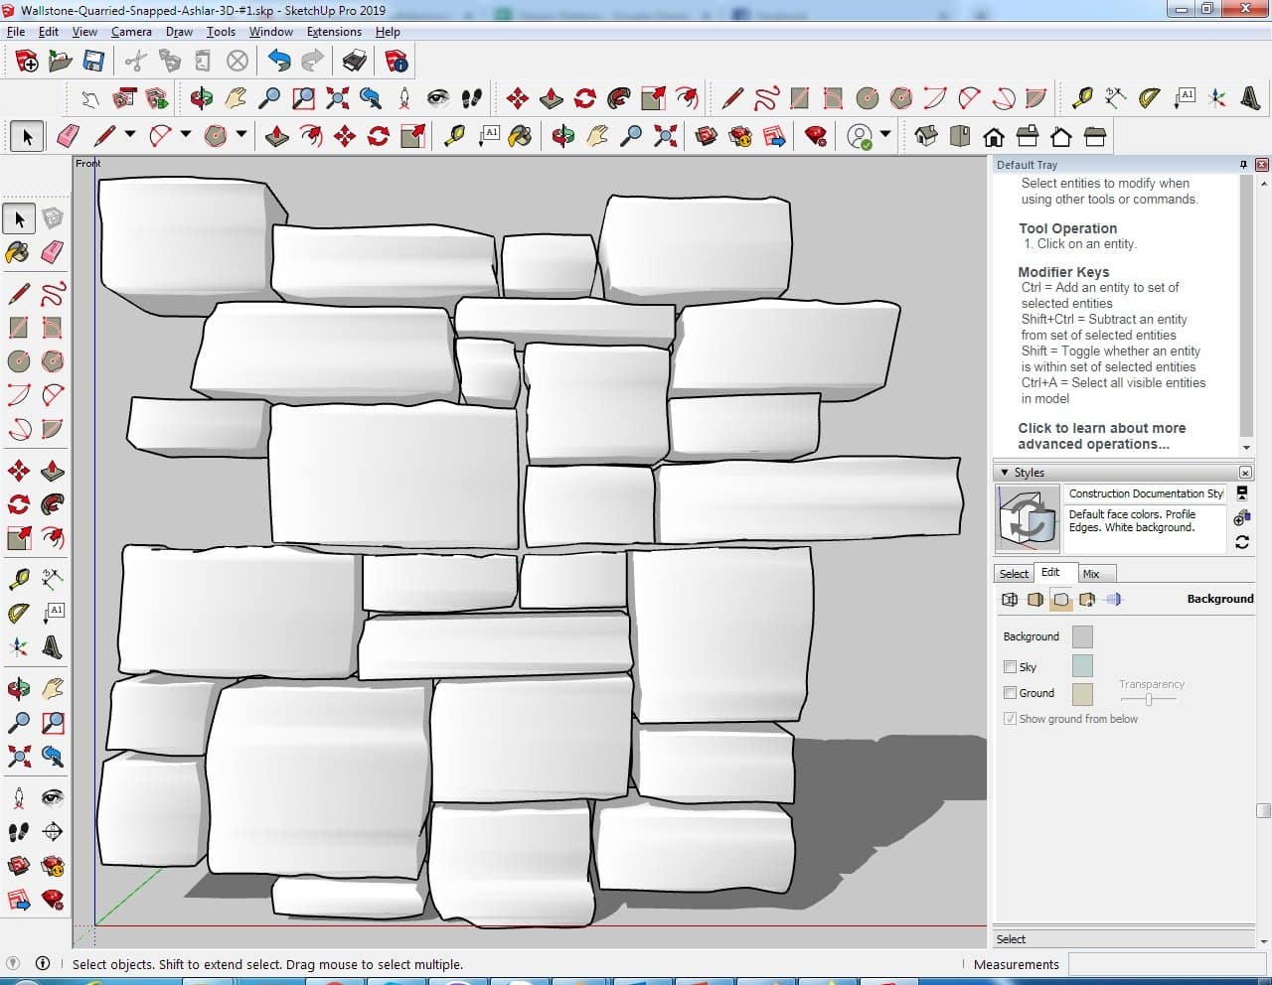Click the Undo arrow icon
The height and width of the screenshot is (985, 1272).
pos(279,62)
